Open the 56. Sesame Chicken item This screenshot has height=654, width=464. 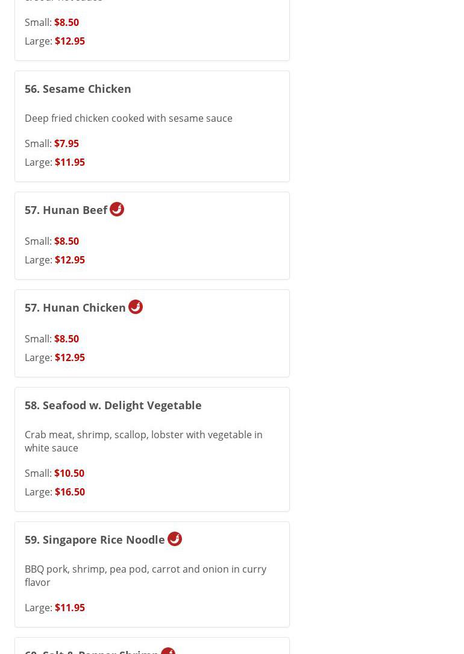click(78, 89)
